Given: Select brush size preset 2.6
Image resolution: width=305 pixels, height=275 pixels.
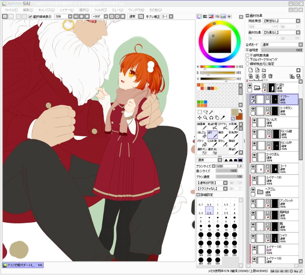Looking at the screenshot, I should 209,210.
